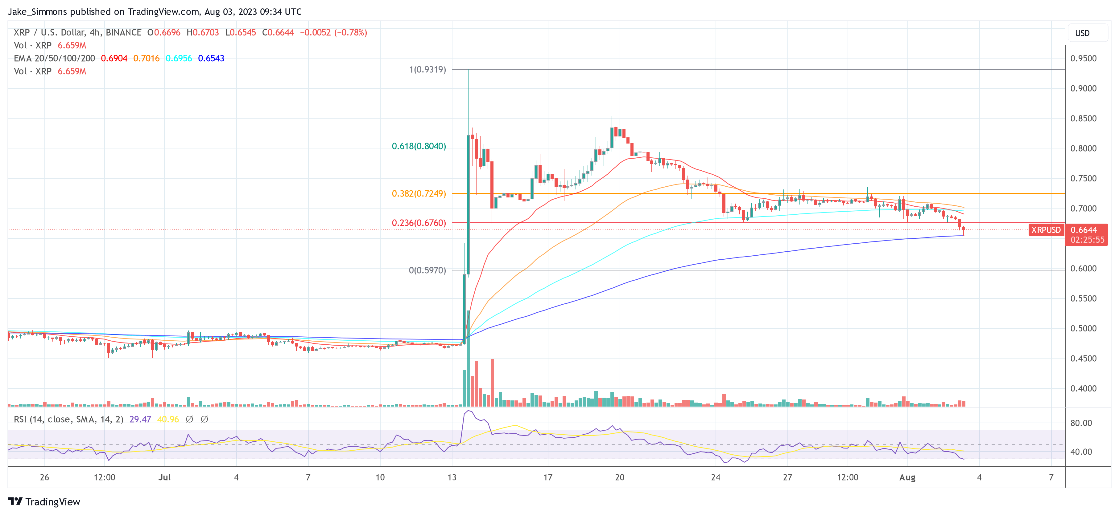This screenshot has height=515, width=1119.
Task: Click the 0.4000 price axis label
Action: tap(1084, 389)
